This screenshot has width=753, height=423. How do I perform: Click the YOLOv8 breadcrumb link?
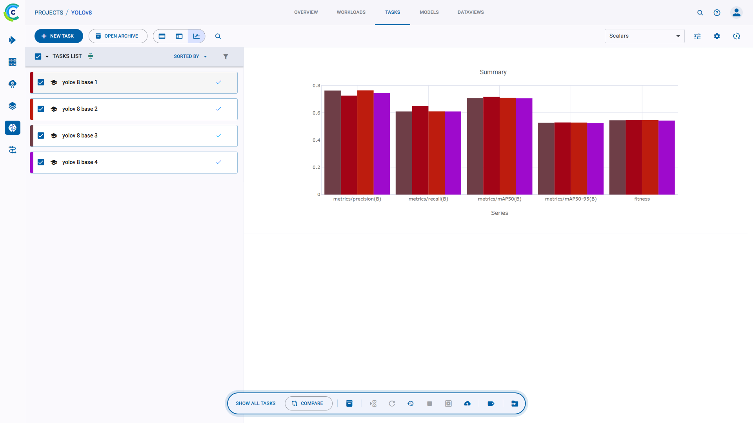click(x=82, y=13)
